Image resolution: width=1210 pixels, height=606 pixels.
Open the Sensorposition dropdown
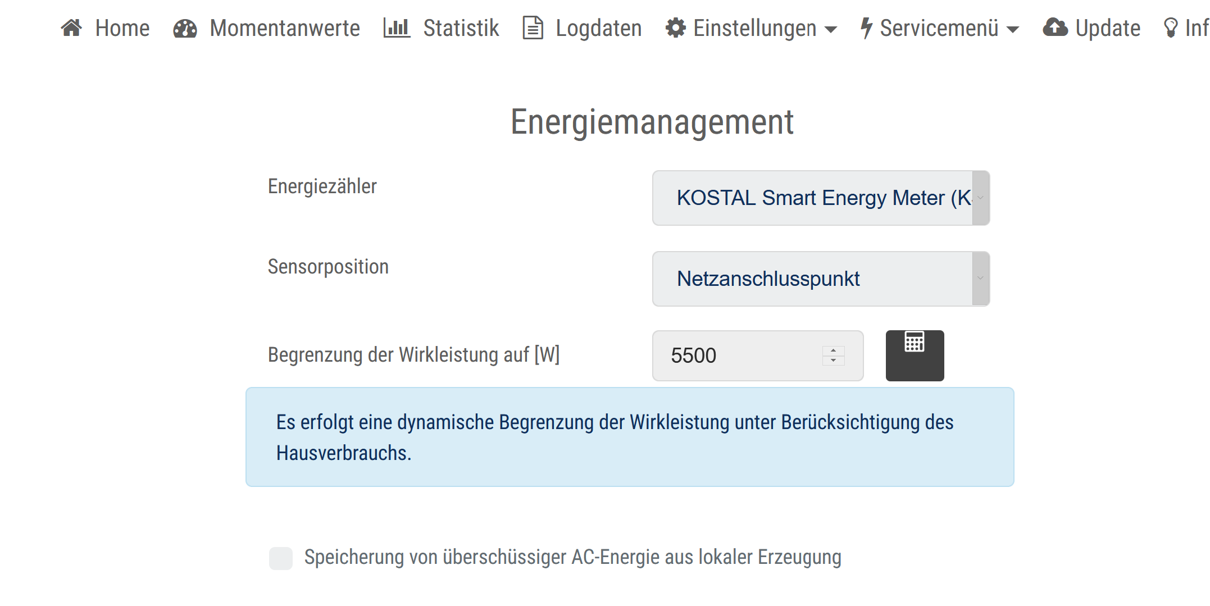pyautogui.click(x=821, y=279)
